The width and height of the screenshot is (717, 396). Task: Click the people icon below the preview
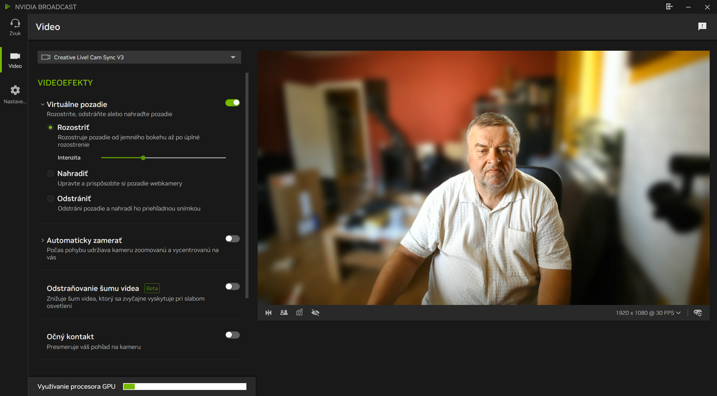(284, 313)
